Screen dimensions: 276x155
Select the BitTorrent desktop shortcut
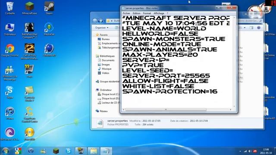pyautogui.click(x=10, y=134)
